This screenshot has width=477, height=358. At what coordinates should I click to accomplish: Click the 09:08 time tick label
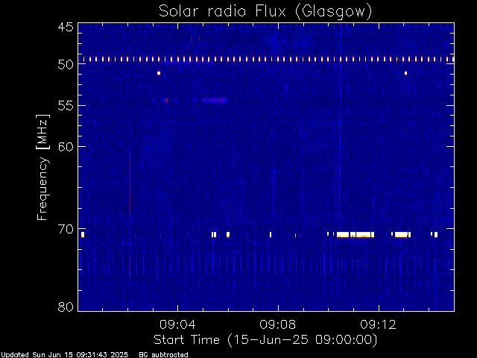pos(278,324)
